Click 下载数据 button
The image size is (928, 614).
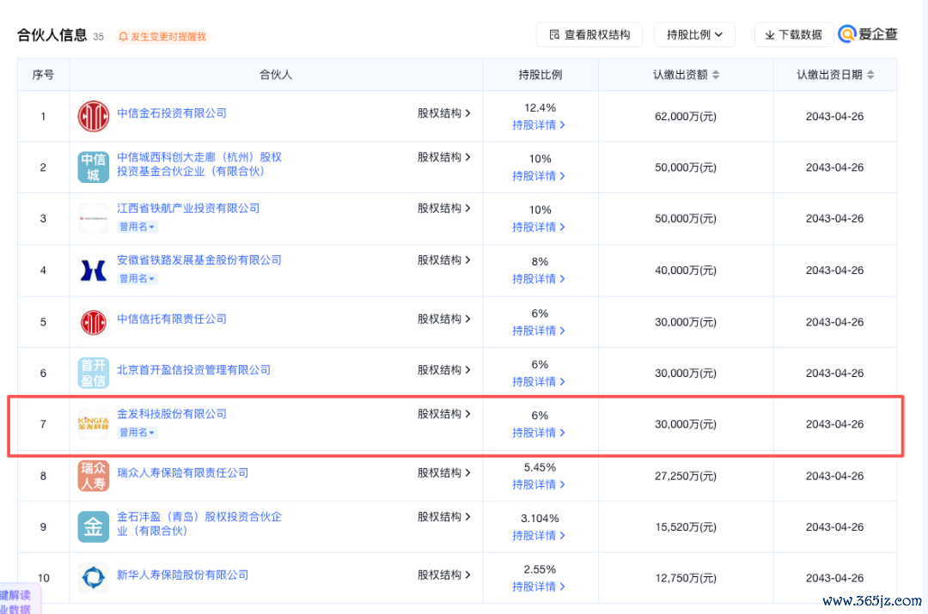(x=794, y=35)
